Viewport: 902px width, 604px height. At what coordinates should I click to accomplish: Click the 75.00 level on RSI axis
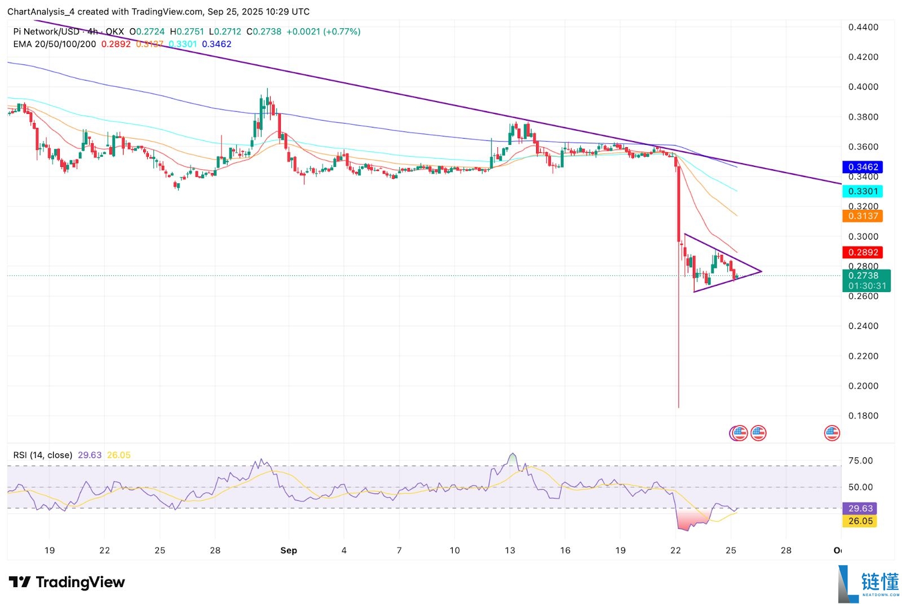[x=860, y=461]
